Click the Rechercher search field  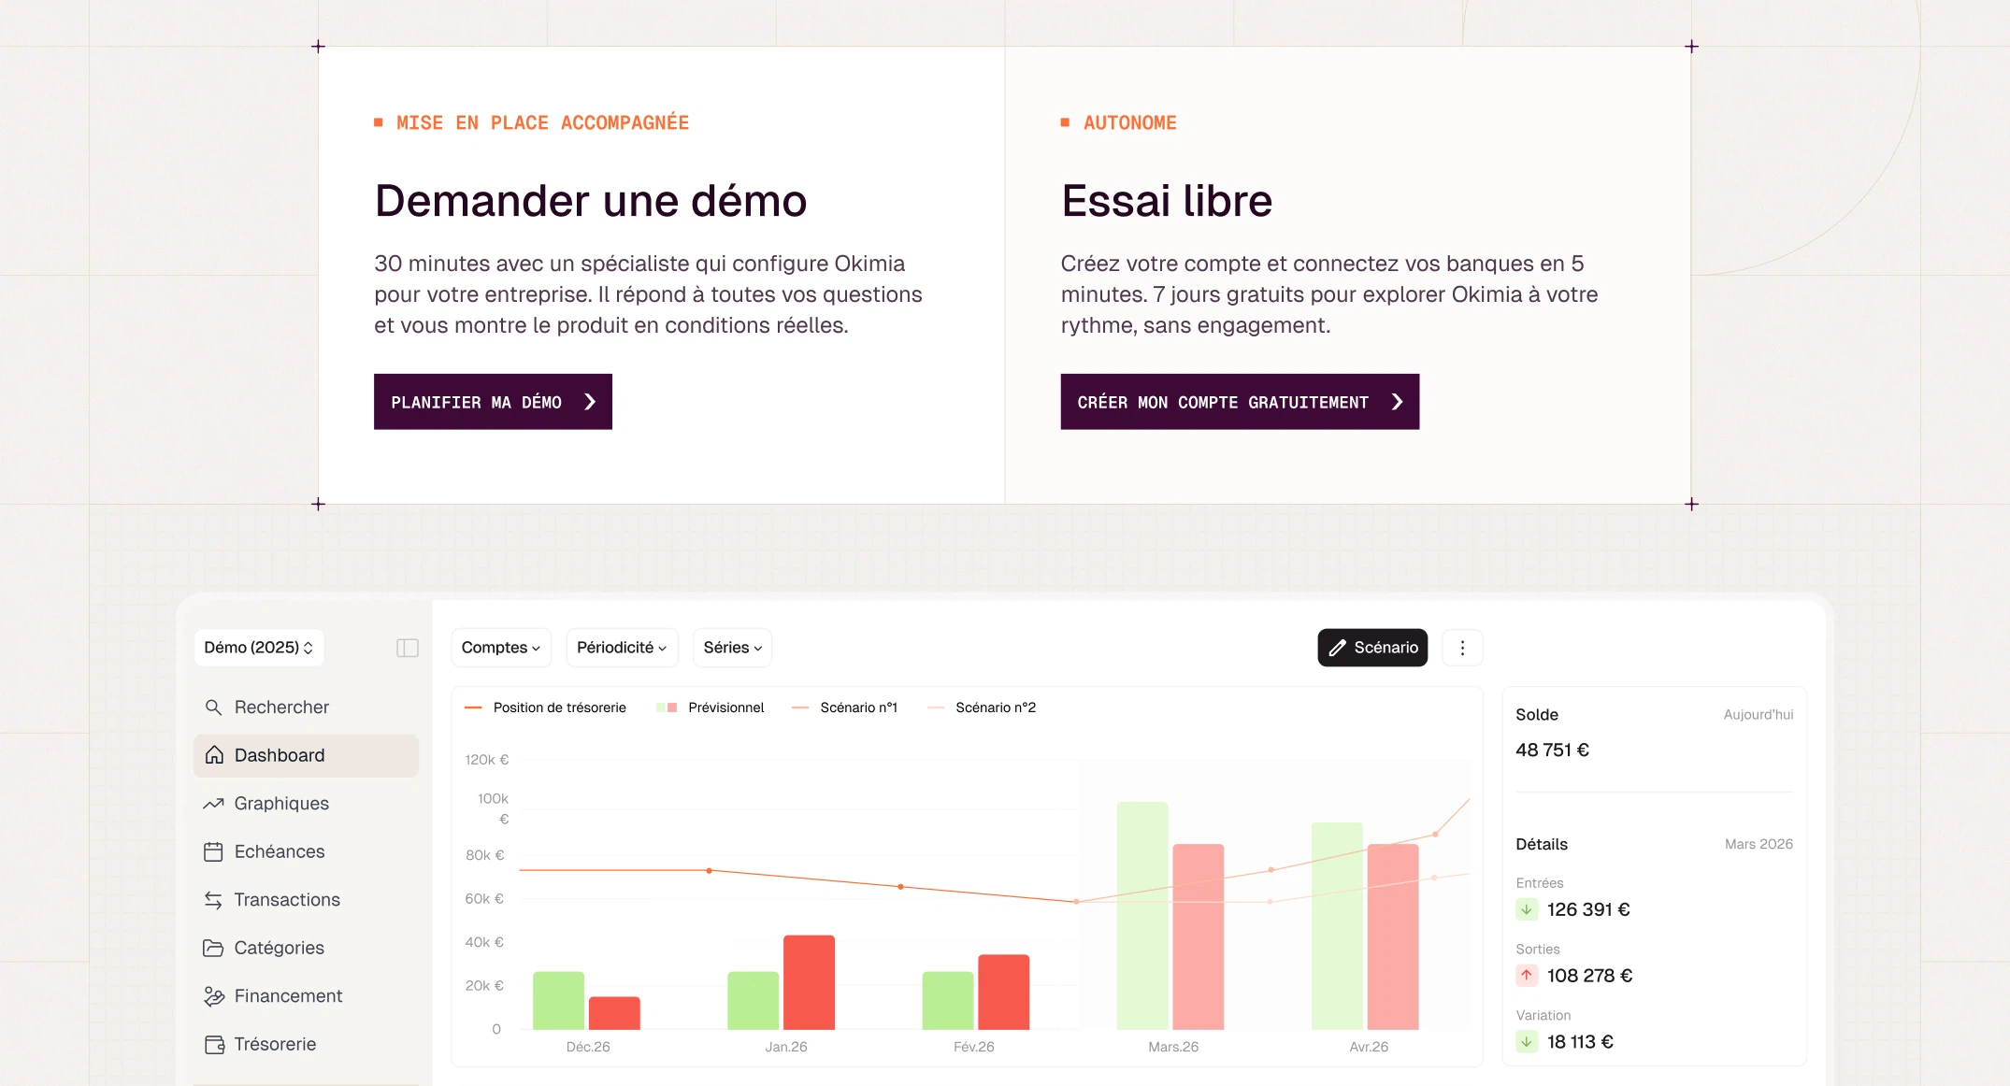[x=306, y=707]
